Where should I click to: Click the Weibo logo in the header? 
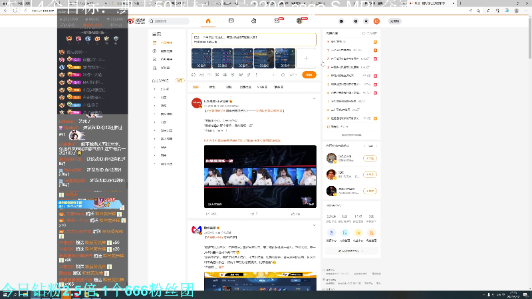click(136, 21)
